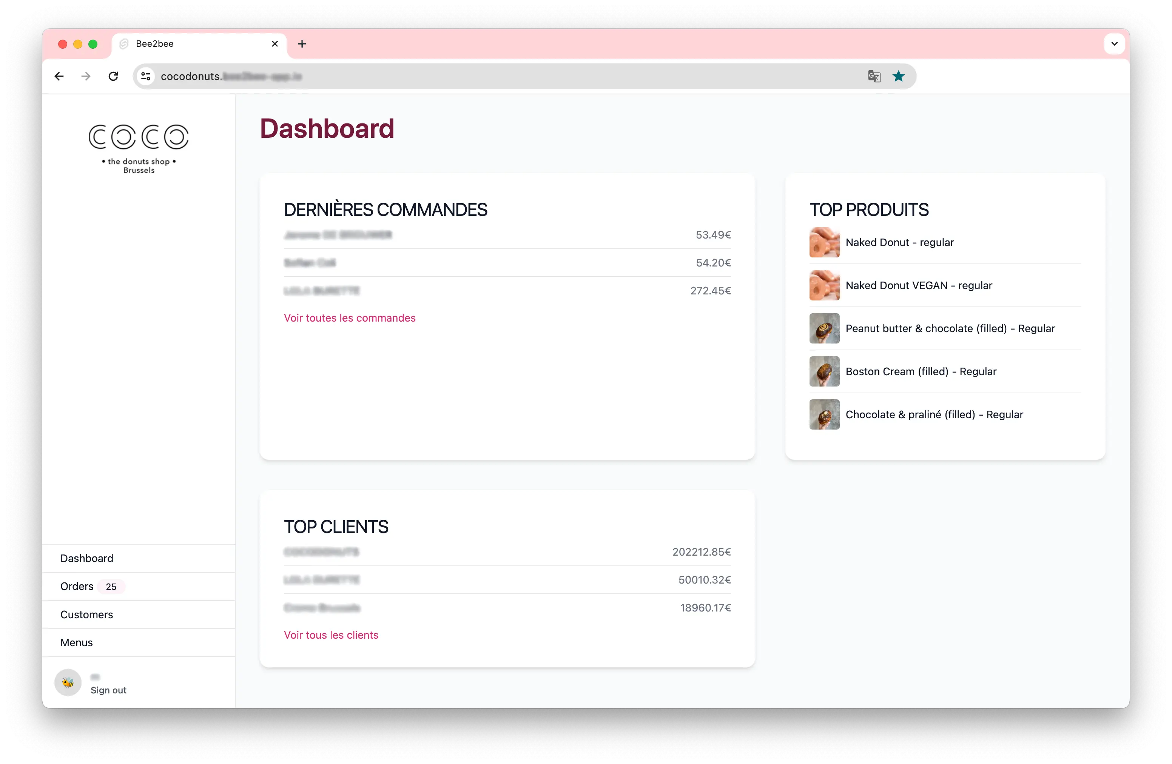Open the Customers section
This screenshot has height=764, width=1172.
(x=87, y=614)
